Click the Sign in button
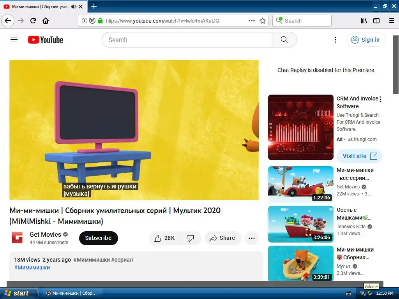Viewport: 399px width, 299px height. pos(366,40)
